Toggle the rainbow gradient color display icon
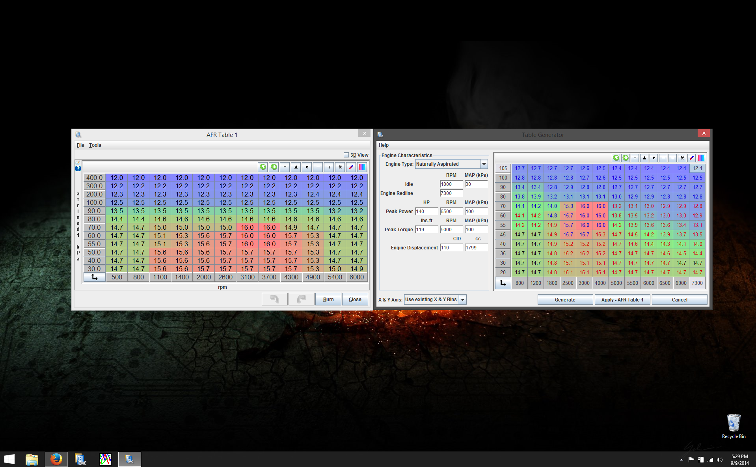 click(x=362, y=167)
